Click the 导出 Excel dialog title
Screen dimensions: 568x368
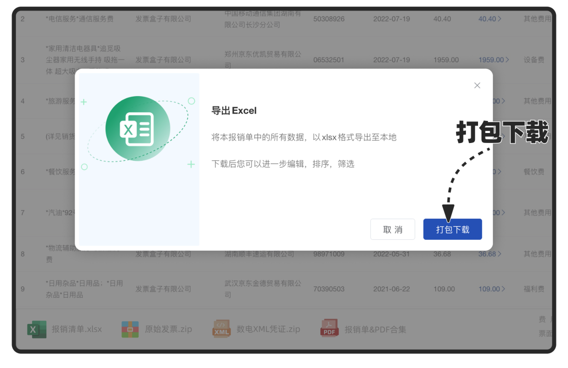[234, 110]
